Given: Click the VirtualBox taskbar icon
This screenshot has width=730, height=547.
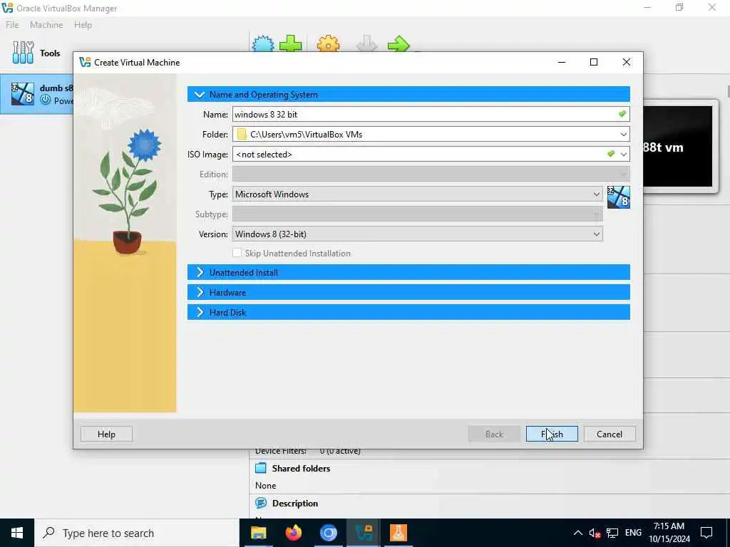Looking at the screenshot, I should pos(363,533).
